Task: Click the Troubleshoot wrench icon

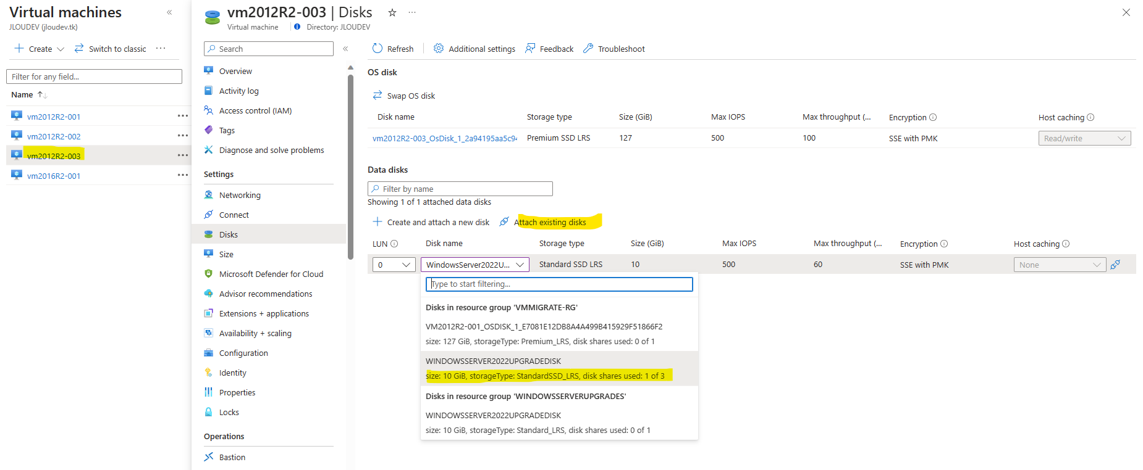Action: tap(588, 48)
